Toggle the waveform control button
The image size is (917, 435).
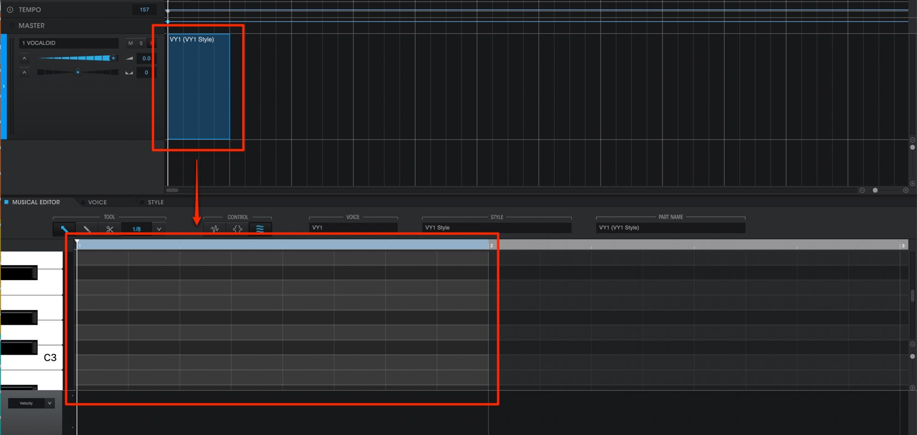click(x=215, y=229)
